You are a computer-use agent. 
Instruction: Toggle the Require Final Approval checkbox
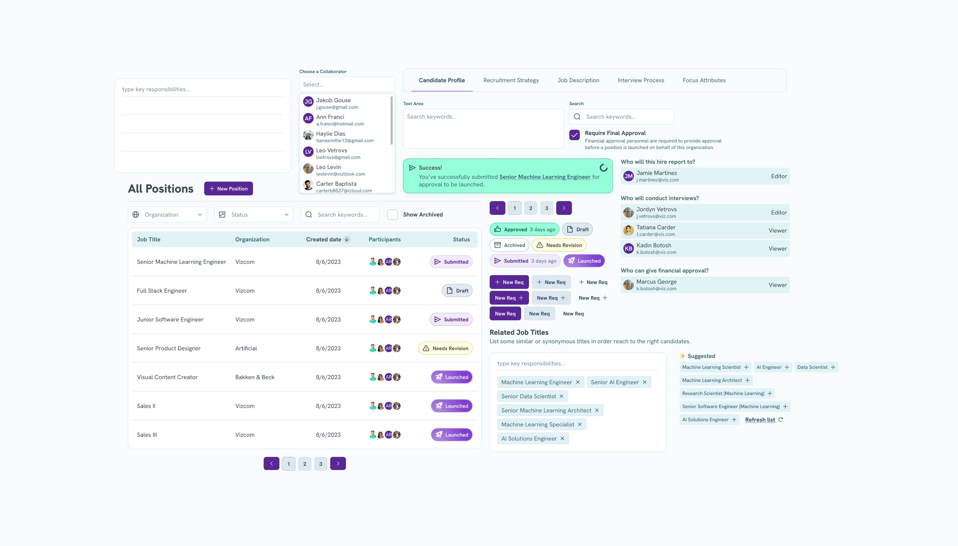pos(575,135)
